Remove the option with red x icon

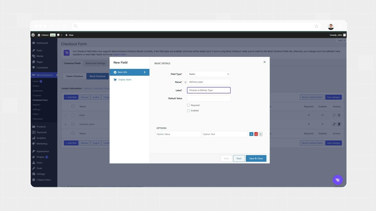click(x=256, y=134)
